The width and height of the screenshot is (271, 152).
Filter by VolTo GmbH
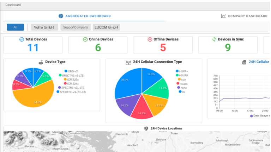[x=44, y=27]
